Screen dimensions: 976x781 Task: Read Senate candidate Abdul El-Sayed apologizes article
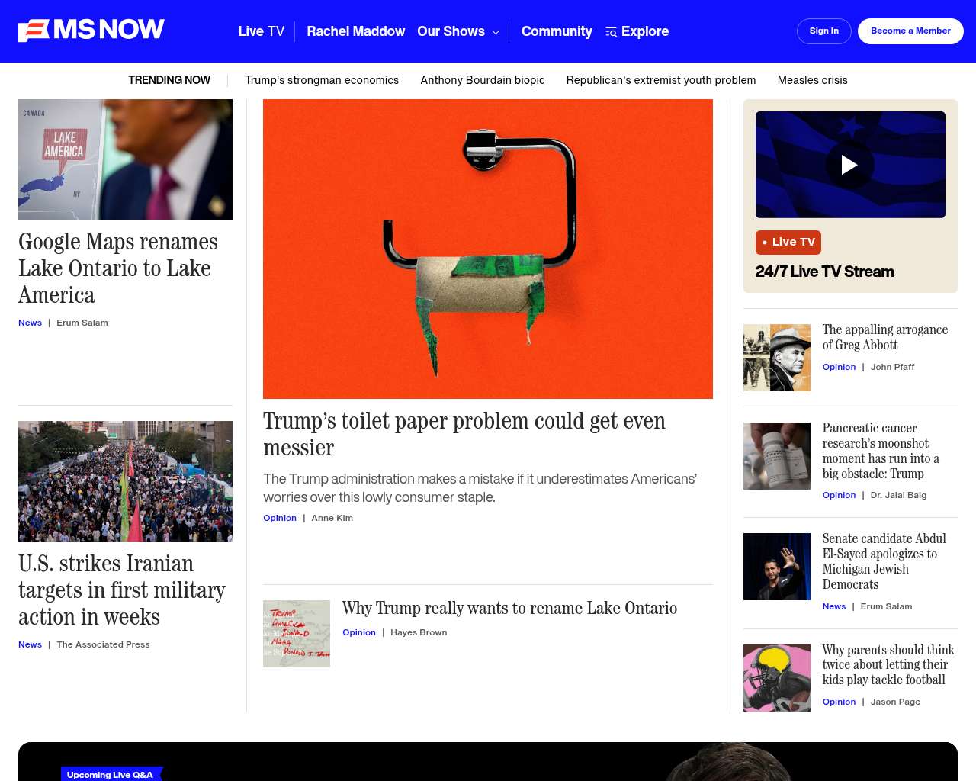coord(884,561)
